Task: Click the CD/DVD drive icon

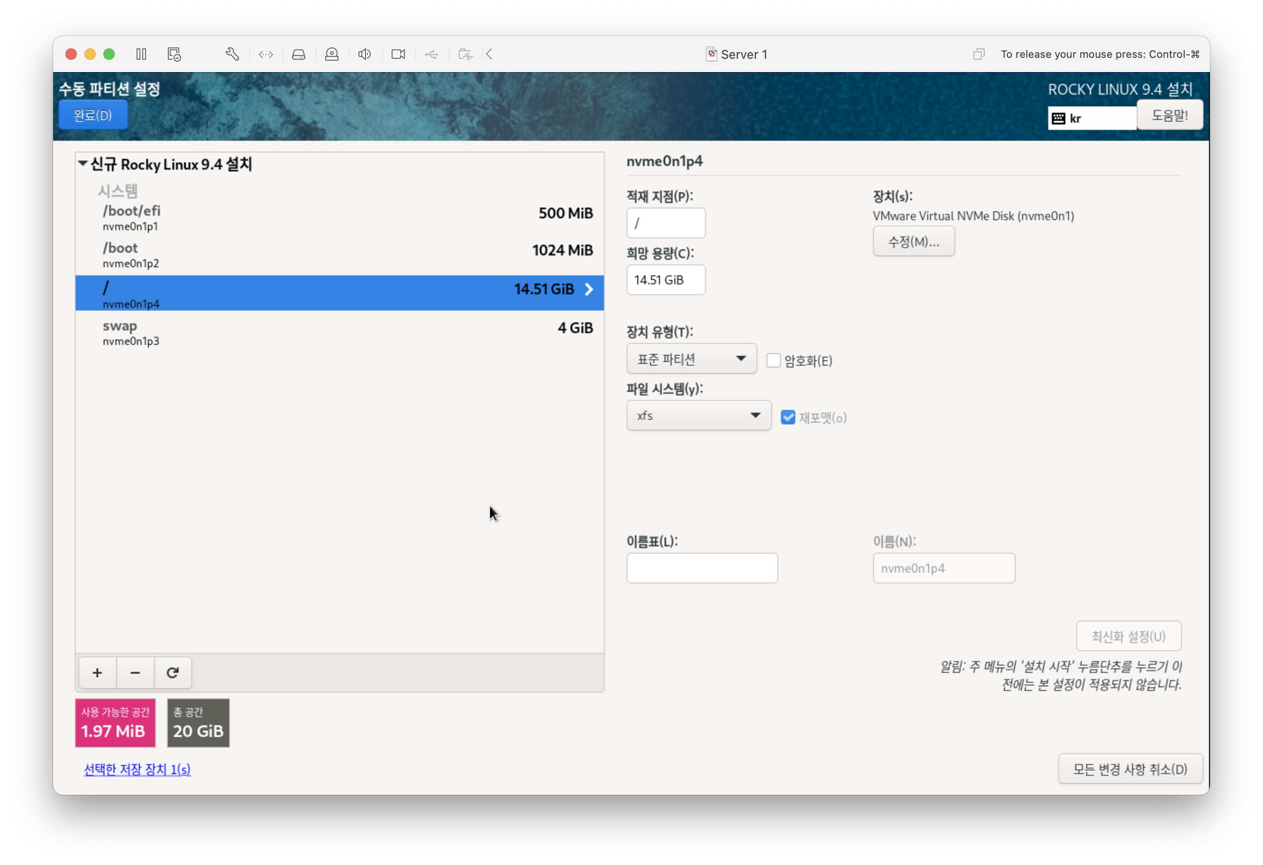Action: [331, 55]
